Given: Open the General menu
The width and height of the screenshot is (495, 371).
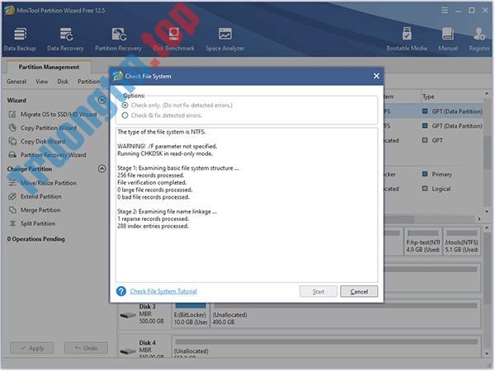Looking at the screenshot, I should 16,82.
